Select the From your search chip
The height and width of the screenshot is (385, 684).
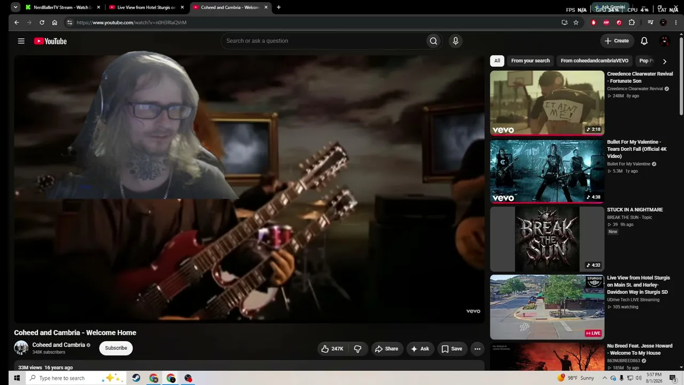(x=530, y=61)
